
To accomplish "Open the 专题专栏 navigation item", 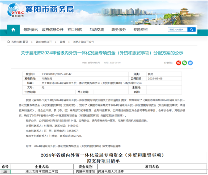I will tap(141, 30).
